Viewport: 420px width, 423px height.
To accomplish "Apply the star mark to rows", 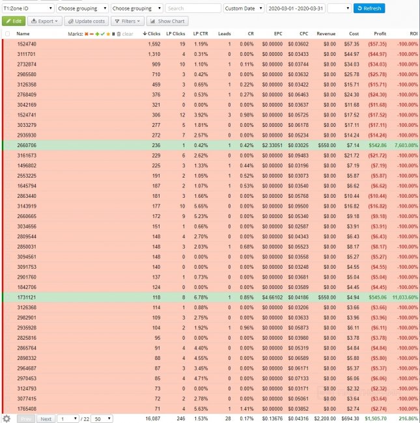I will click(107, 33).
